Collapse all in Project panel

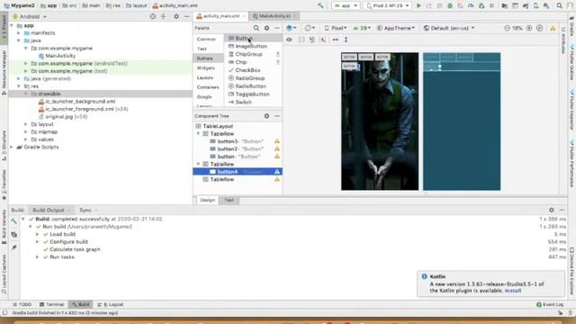[164, 16]
